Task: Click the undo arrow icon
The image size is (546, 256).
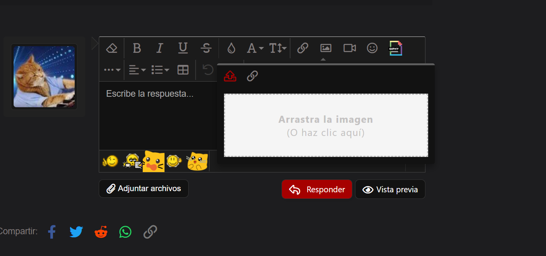Action: coord(208,70)
